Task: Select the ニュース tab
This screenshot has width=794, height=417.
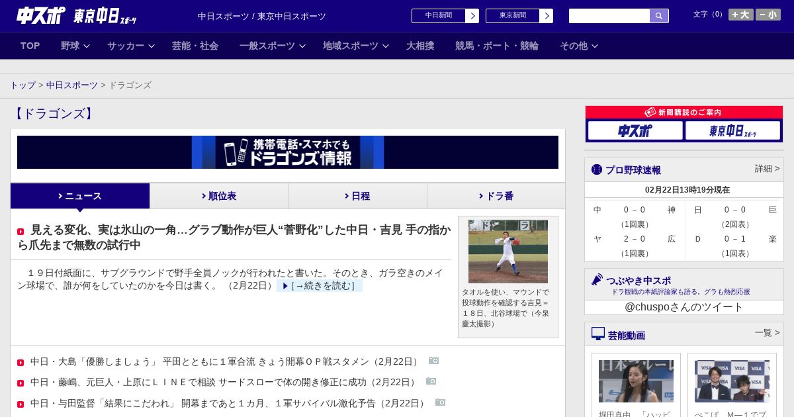Action: pos(80,196)
